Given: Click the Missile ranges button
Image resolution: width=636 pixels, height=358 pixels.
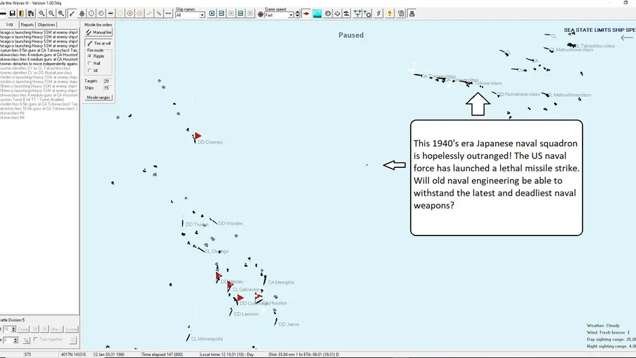Looking at the screenshot, I should 99,97.
